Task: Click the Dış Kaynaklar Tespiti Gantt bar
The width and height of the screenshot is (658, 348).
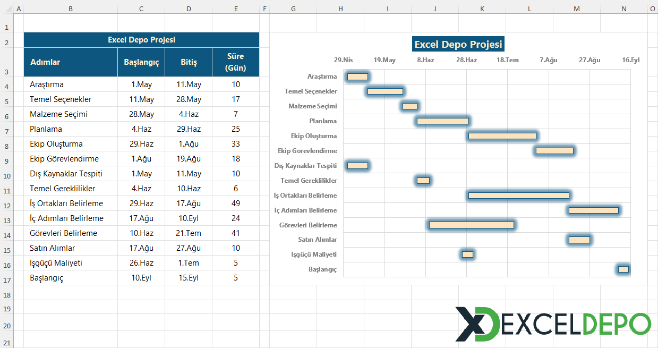Action: click(357, 166)
